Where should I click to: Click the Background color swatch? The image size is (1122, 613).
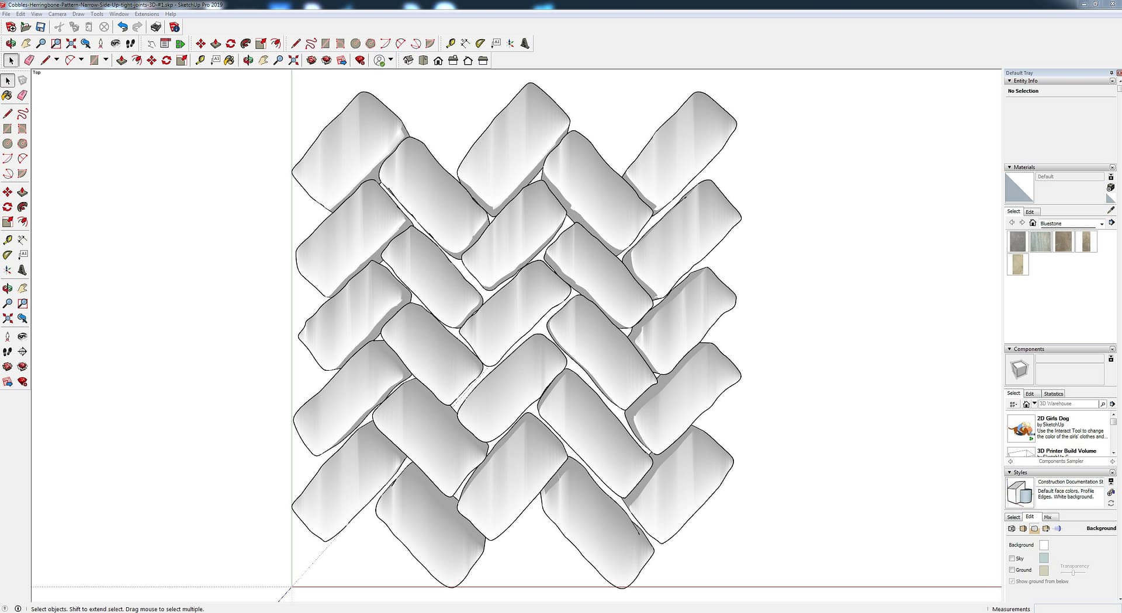[1044, 545]
